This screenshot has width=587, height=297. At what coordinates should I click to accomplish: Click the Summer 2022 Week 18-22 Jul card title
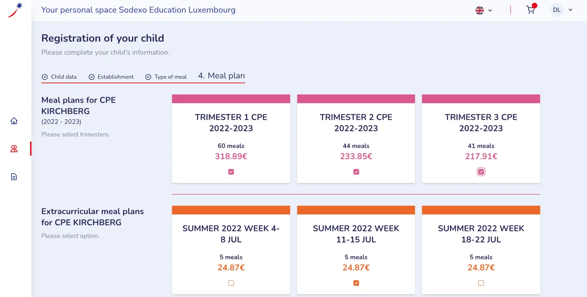click(481, 234)
